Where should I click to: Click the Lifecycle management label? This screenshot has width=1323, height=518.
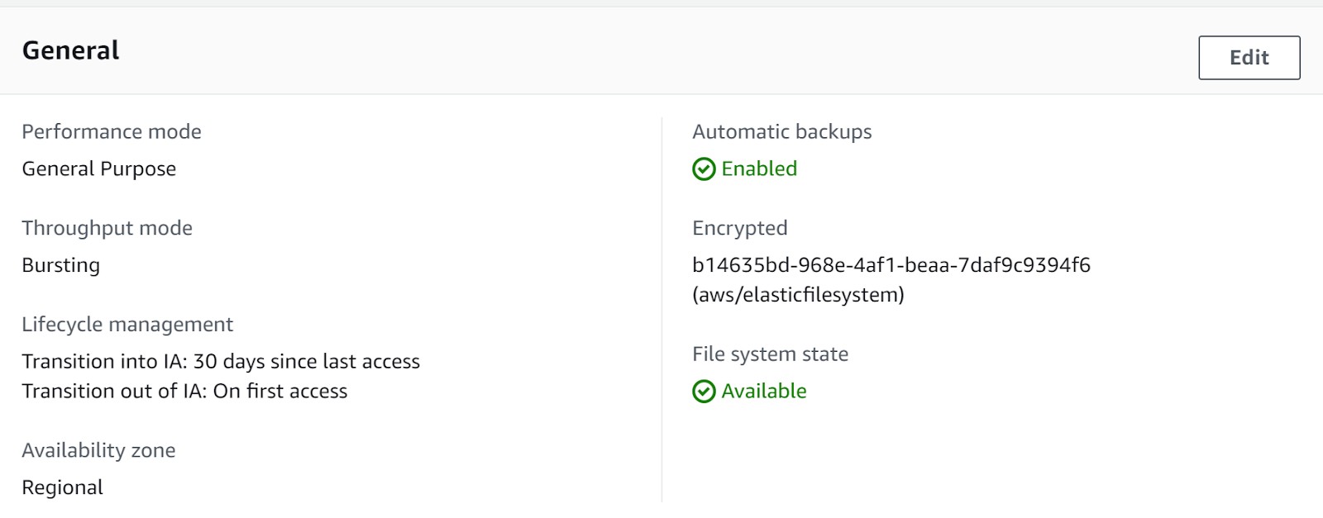(127, 325)
